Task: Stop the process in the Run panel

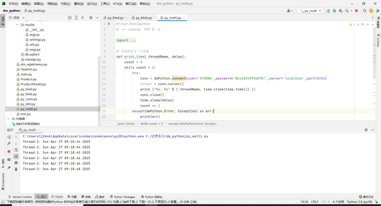Action: pyautogui.click(x=9, y=152)
